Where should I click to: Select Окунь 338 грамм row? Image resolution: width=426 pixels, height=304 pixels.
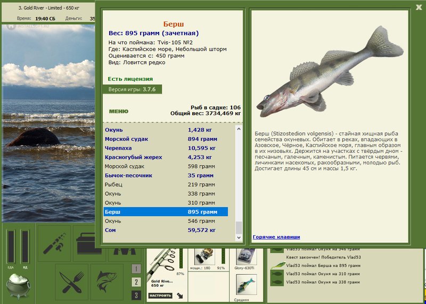point(166,194)
